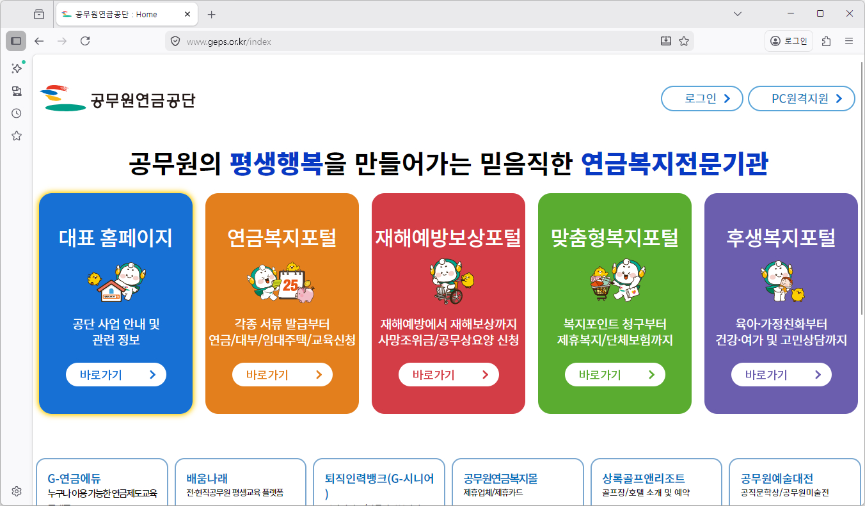Click 바로가기 under 재해예방보상포털
The image size is (865, 506).
point(448,375)
